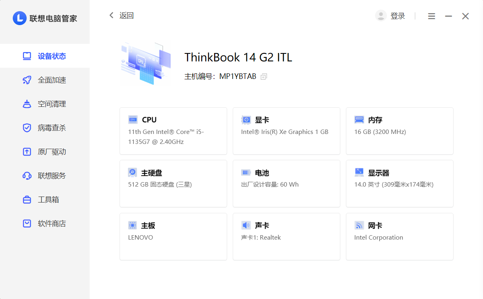Viewport: 483px width, 299px height.
Task: Click the 主硬盘 disk icon
Action: coord(132,173)
